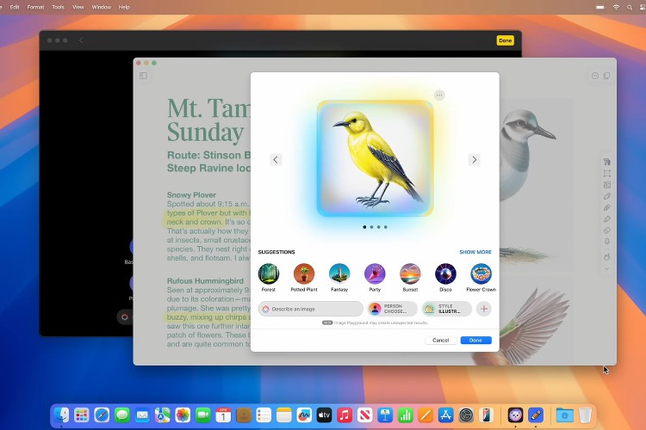Open the Window menu in menu bar
This screenshot has height=430, width=646.
[x=101, y=7]
